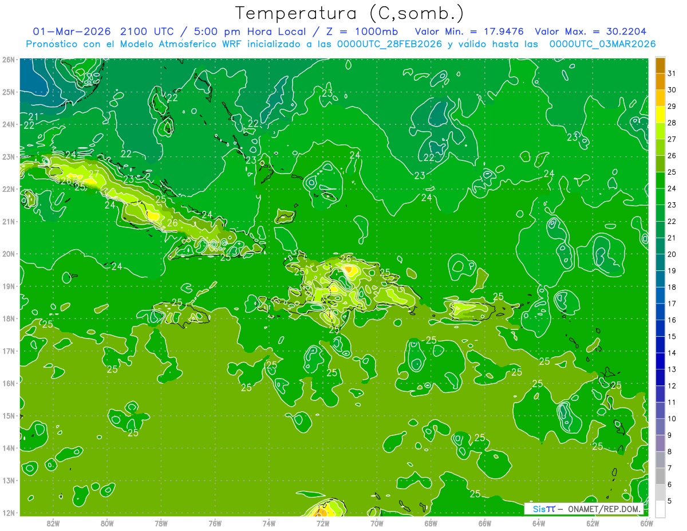Click the title "Temperatura (C,somb.)"

coord(349,14)
